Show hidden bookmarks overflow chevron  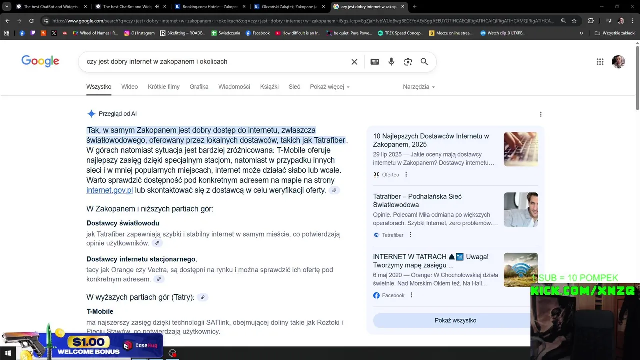click(581, 33)
